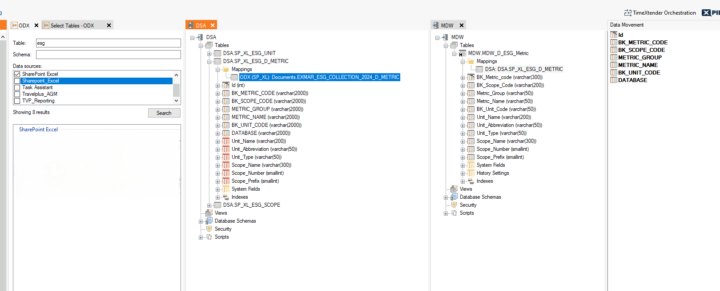This screenshot has width=720, height=291.
Task: Switch to the MDW tab
Action: (447, 25)
